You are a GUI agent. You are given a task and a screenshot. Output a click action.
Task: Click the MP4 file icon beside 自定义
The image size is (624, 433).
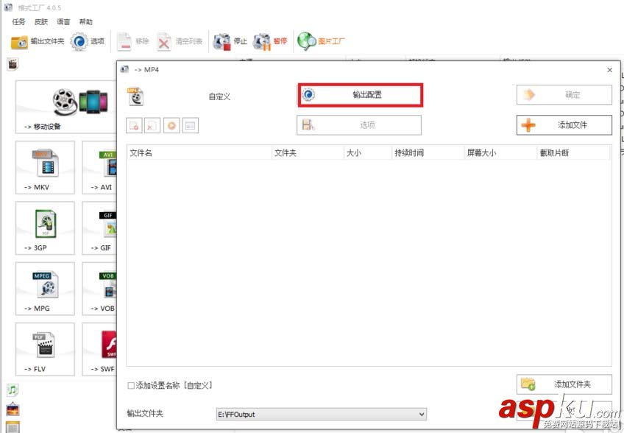(x=135, y=96)
